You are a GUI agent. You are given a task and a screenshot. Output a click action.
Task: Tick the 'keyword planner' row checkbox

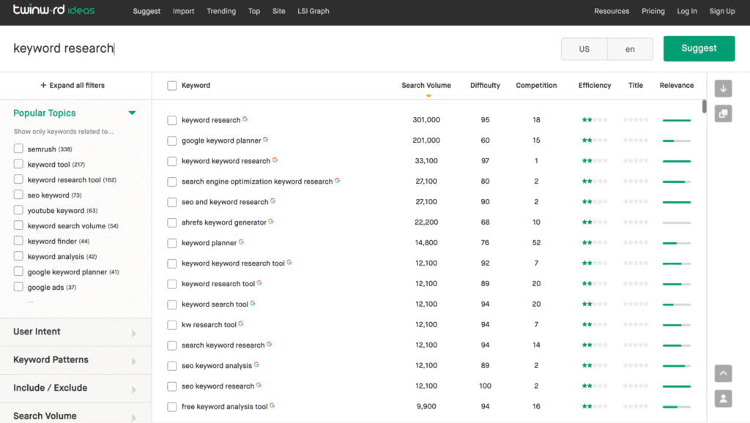pos(172,243)
